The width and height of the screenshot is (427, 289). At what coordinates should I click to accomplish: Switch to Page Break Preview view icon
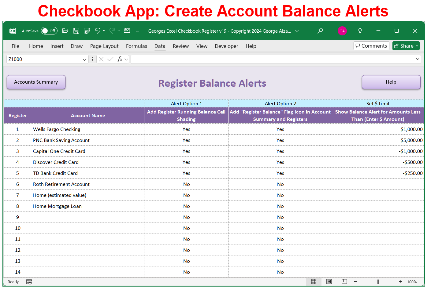click(x=344, y=281)
